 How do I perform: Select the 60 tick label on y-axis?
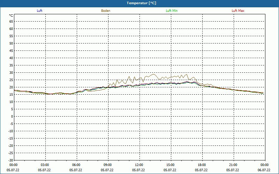11,29
